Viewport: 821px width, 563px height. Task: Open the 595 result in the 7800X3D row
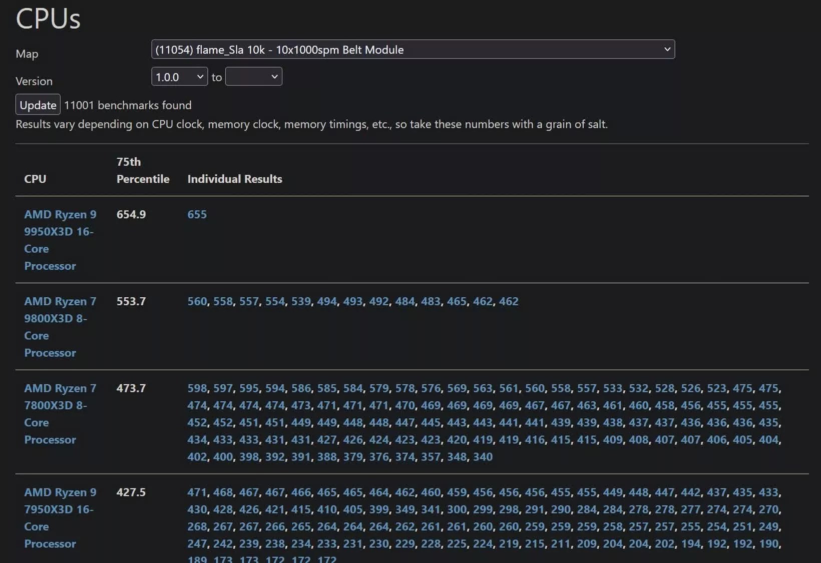(x=249, y=388)
